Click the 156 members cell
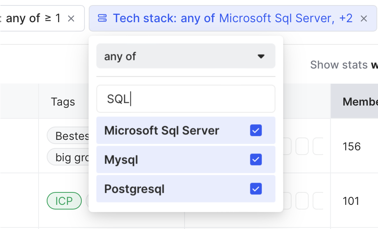This screenshot has height=229, width=378. (352, 146)
